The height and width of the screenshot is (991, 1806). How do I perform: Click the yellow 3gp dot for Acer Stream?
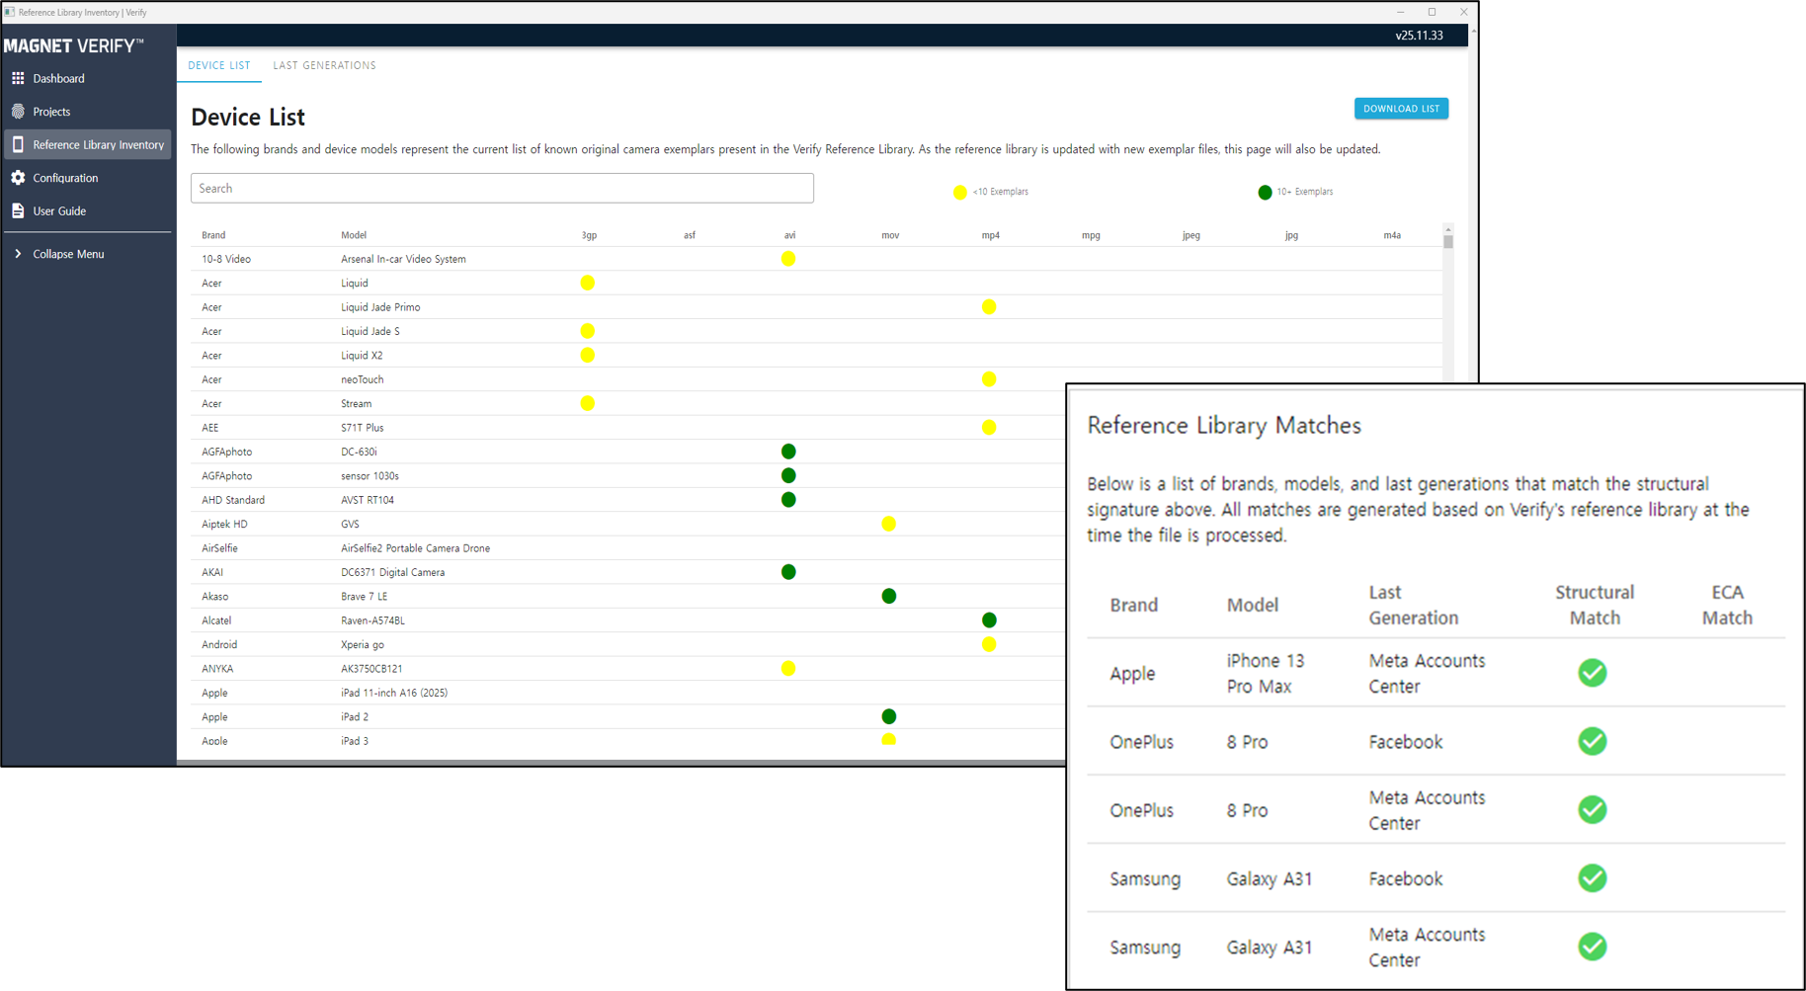coord(588,403)
